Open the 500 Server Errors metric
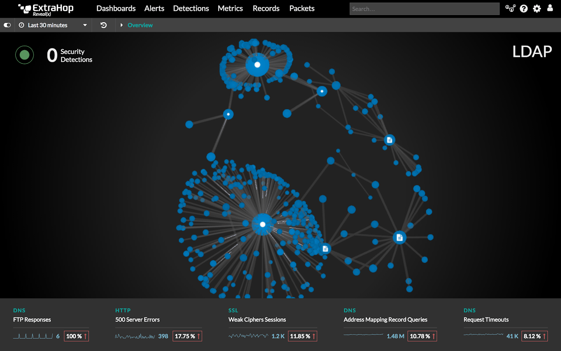Viewport: 561px width, 351px height. pyautogui.click(x=137, y=320)
